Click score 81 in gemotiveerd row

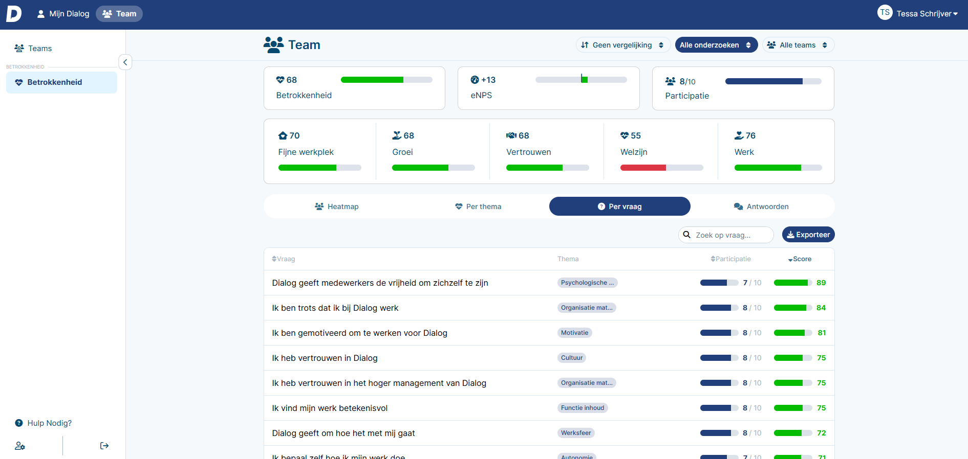tap(822, 333)
